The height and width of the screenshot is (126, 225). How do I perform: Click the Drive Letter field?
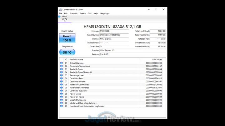pos(114,47)
